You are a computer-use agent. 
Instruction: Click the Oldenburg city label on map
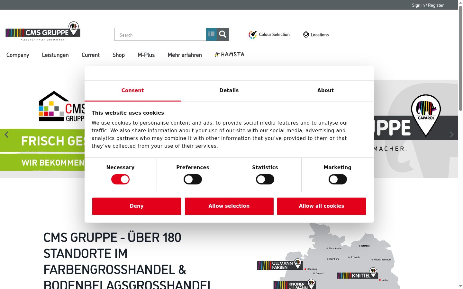click(312, 269)
